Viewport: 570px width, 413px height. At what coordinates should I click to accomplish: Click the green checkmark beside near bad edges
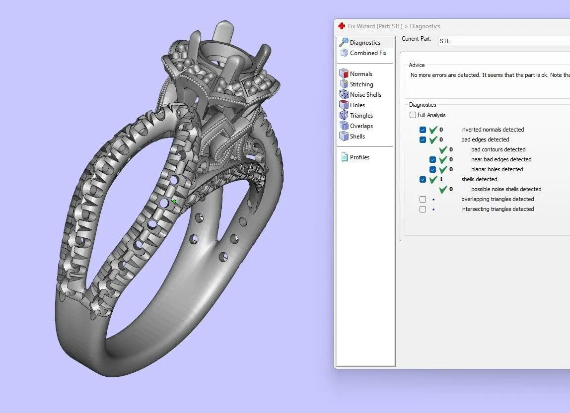443,159
